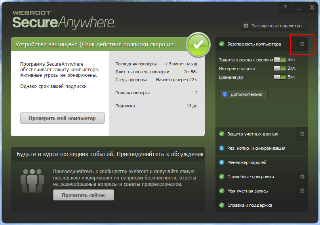
Task: Click the Webroot SecureAnywhere logo
Action: (x=63, y=20)
